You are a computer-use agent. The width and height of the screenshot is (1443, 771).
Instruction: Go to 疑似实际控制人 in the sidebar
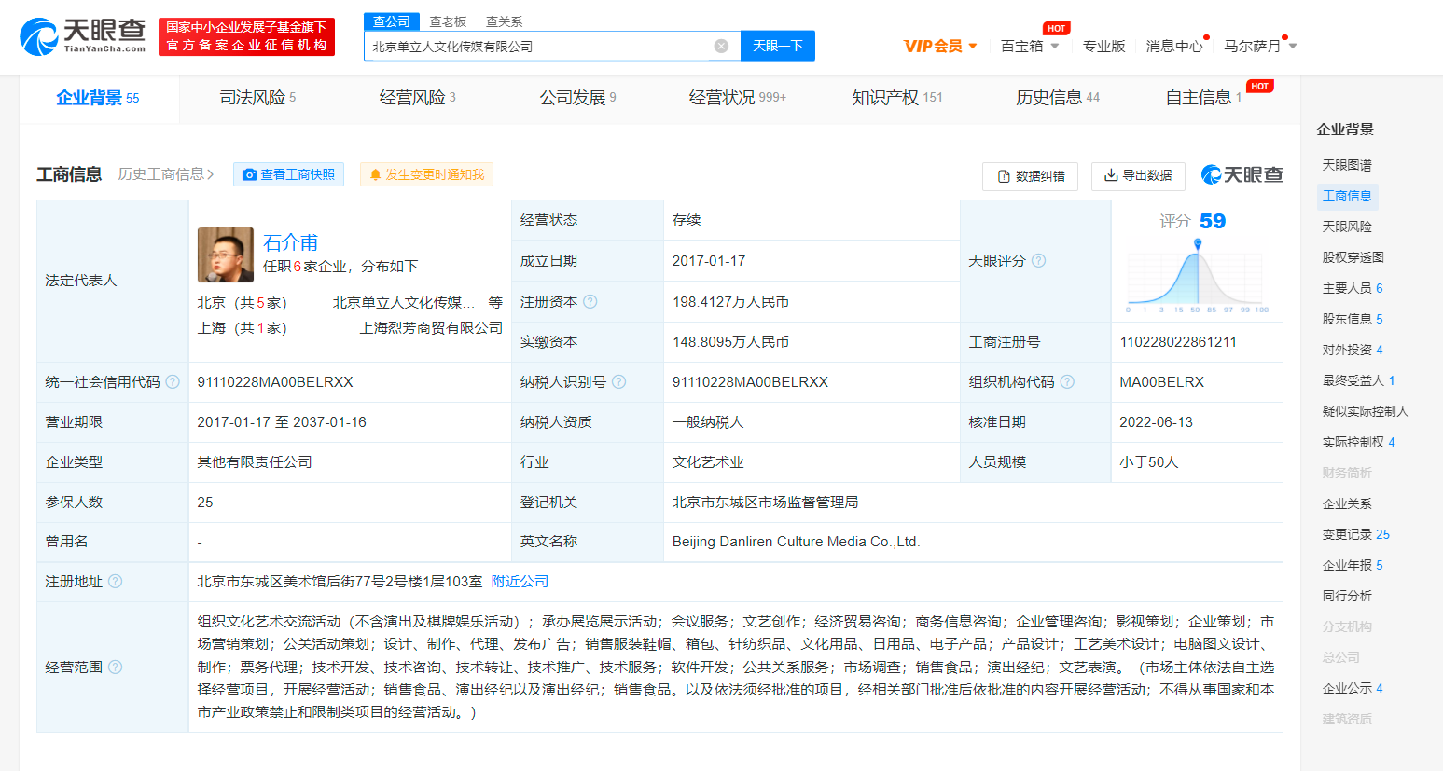(x=1365, y=411)
